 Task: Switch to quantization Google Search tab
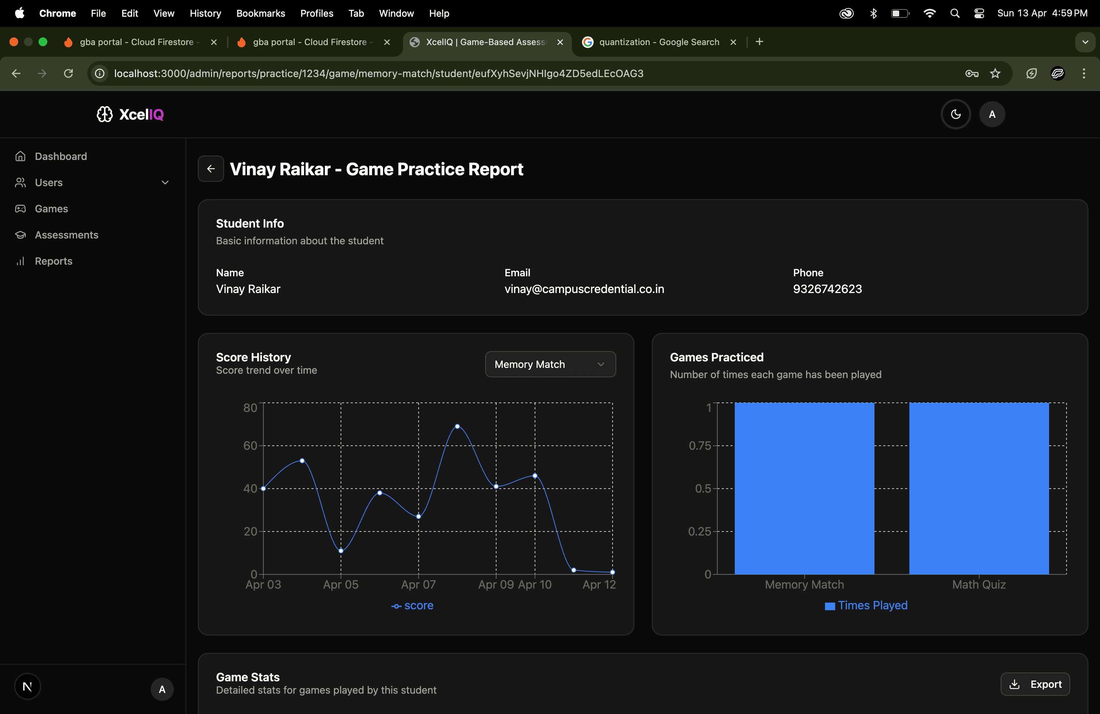(x=659, y=42)
